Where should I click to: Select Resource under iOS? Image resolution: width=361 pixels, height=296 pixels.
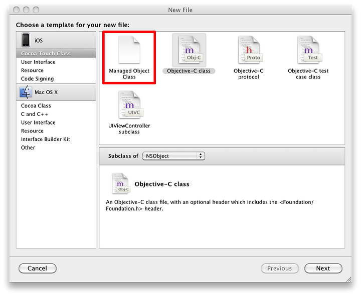(x=56, y=70)
